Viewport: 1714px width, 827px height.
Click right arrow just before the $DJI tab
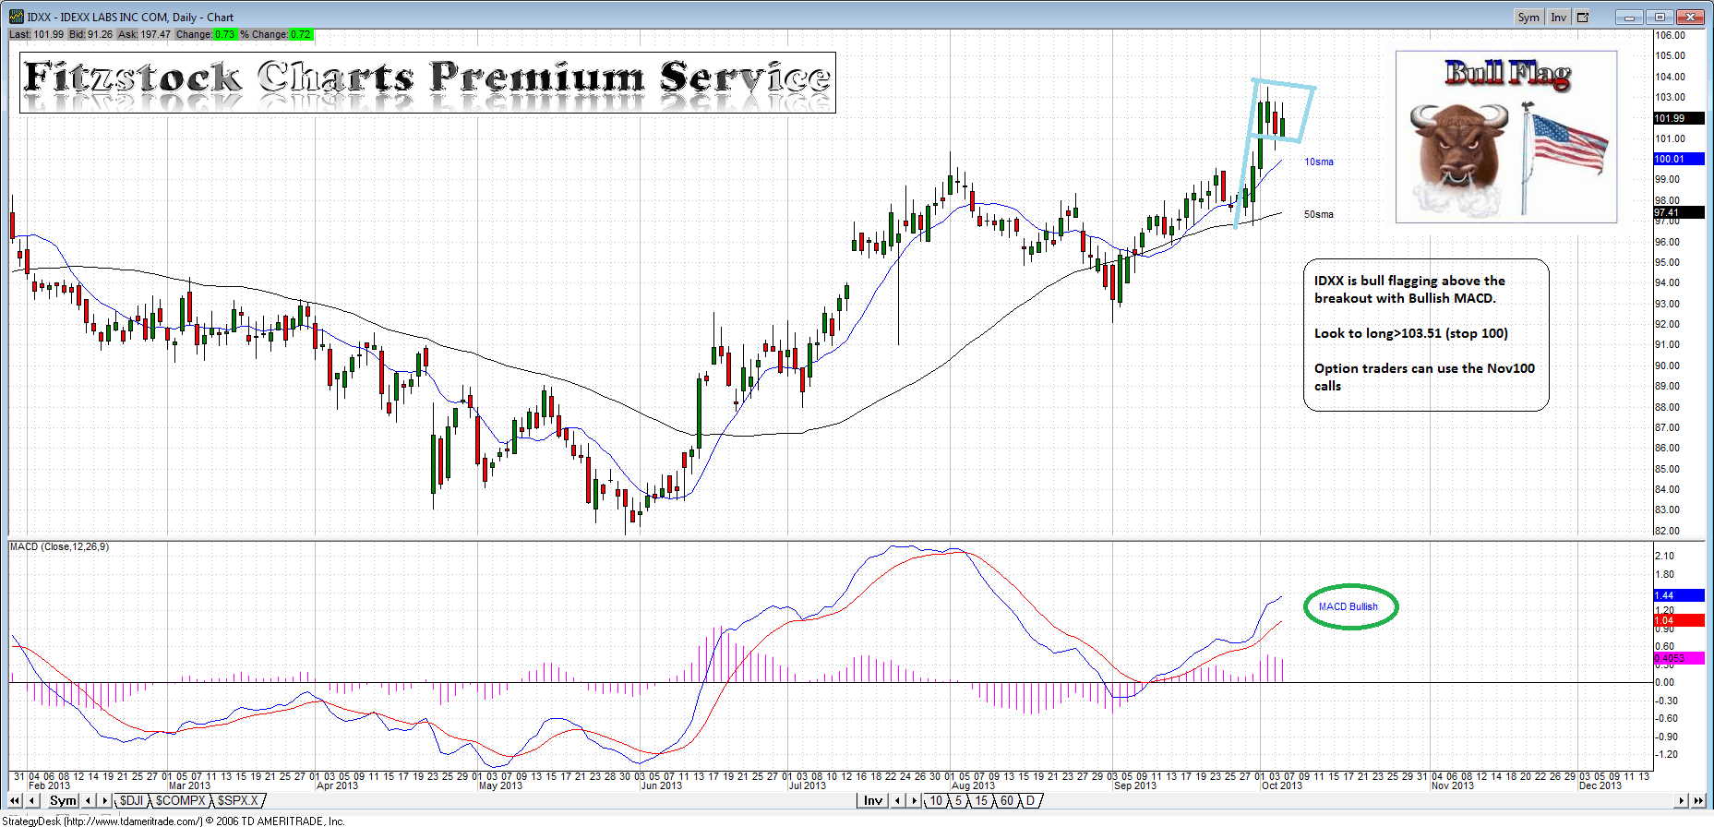coord(104,800)
